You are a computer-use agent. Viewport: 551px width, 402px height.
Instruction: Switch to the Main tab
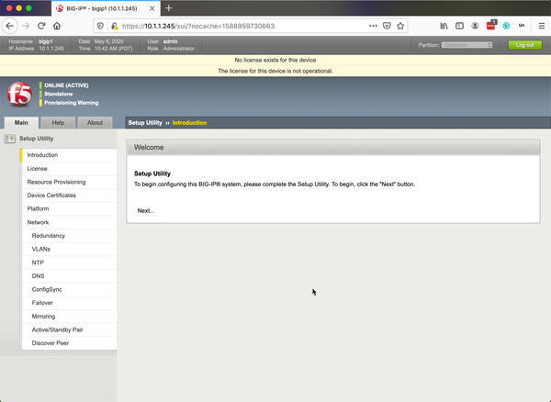point(21,123)
